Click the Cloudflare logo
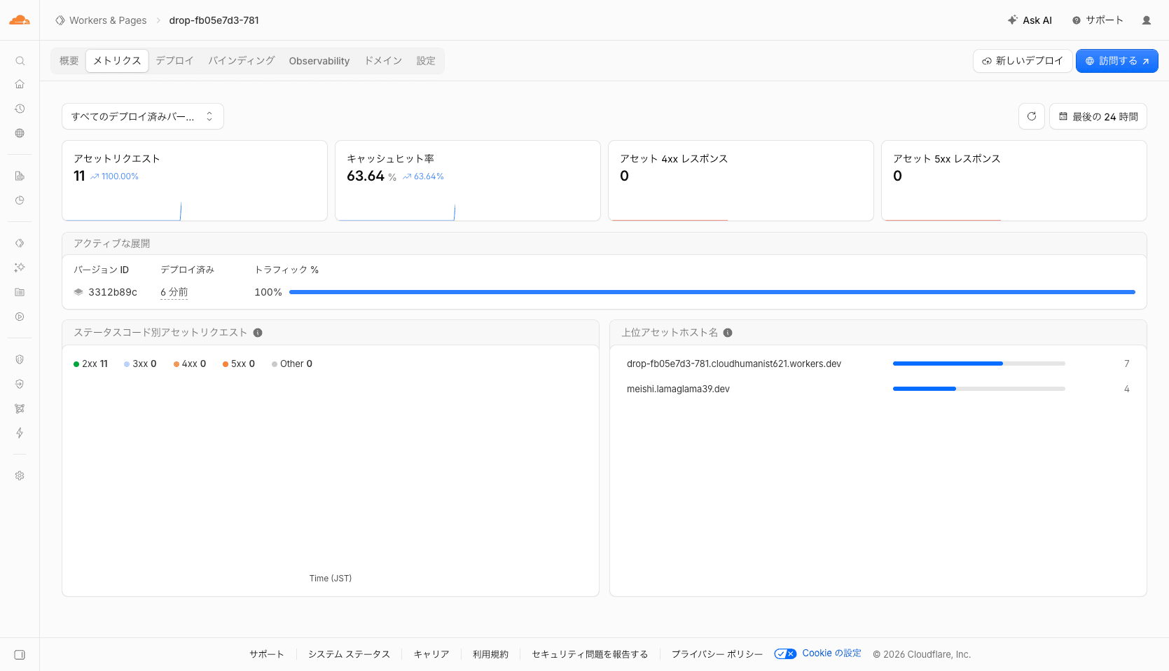This screenshot has height=671, width=1169. 20,20
